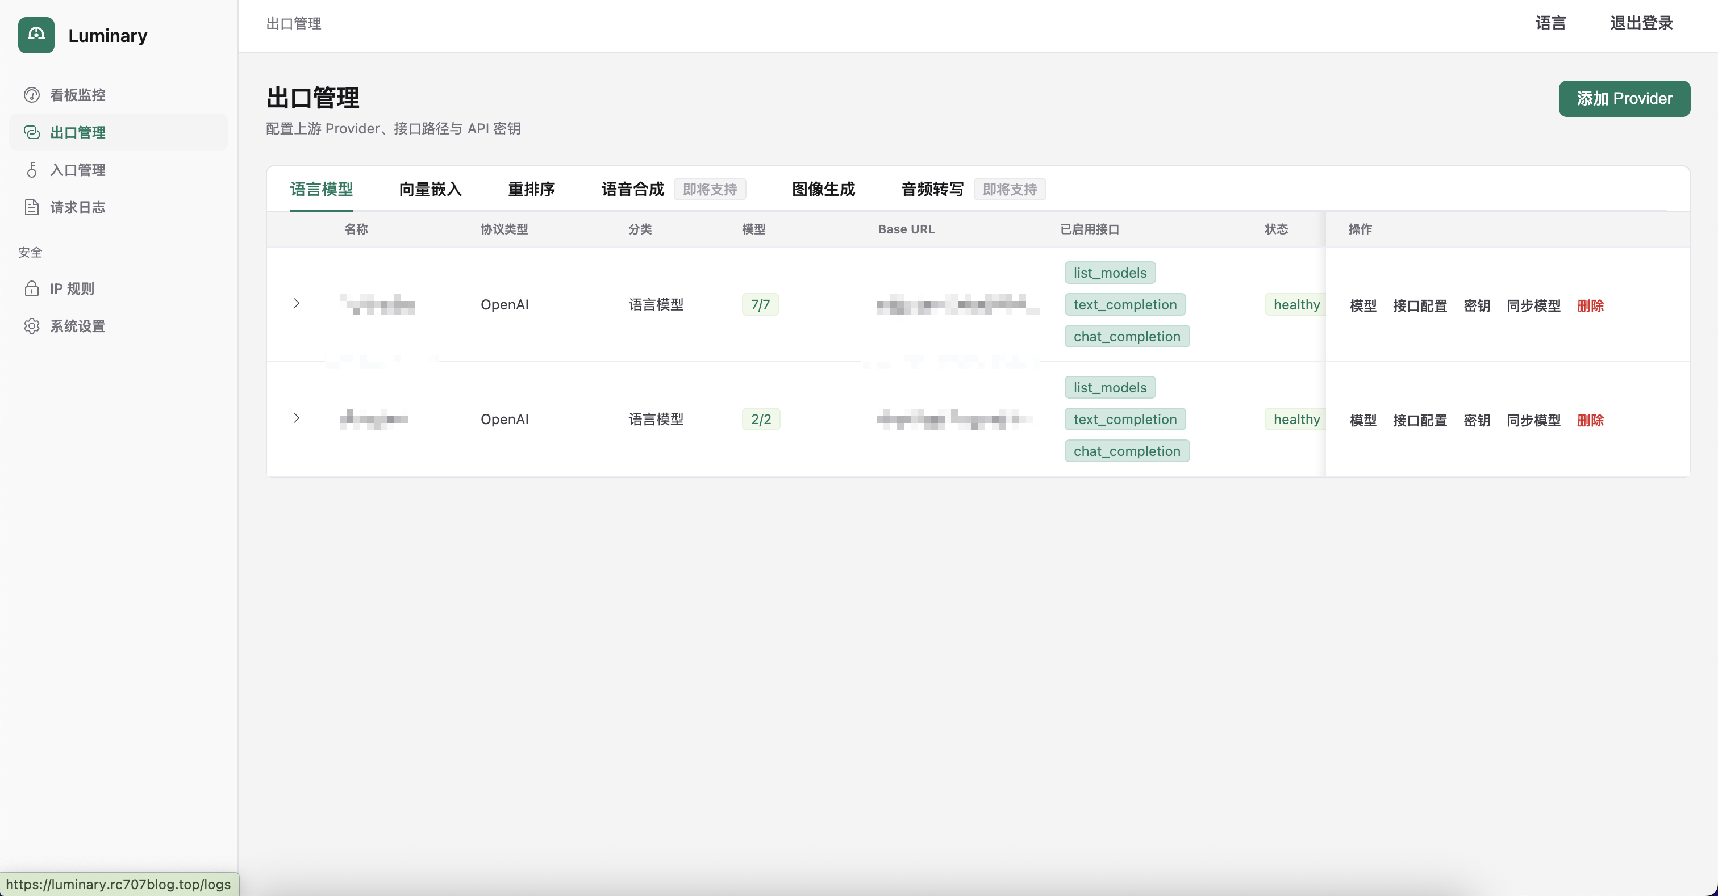Expand the 2/2 models provider row
Image resolution: width=1718 pixels, height=896 pixels.
(x=297, y=418)
